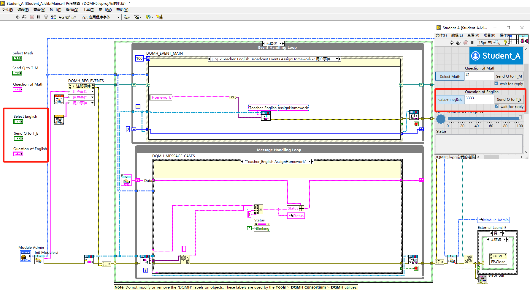Open the 项目(P) menu
The width and height of the screenshot is (530, 296).
tap(55, 10)
